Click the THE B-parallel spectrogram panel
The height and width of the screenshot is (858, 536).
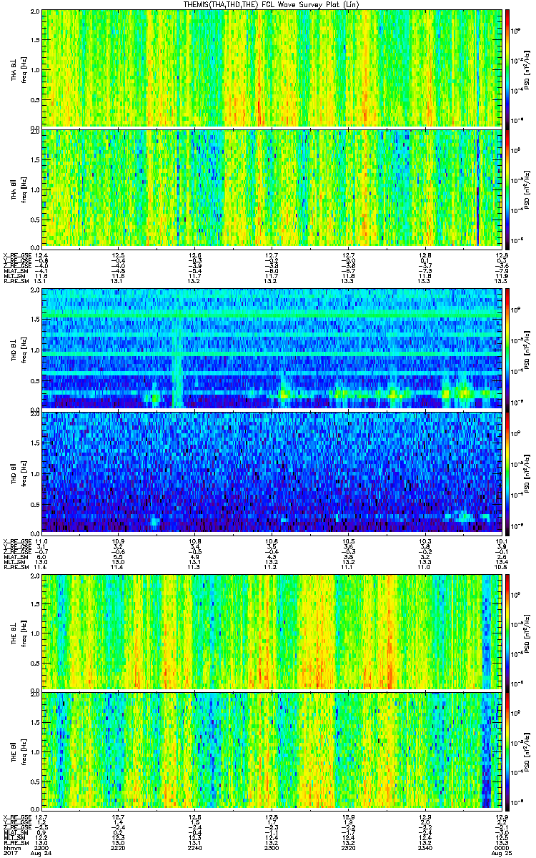271,751
